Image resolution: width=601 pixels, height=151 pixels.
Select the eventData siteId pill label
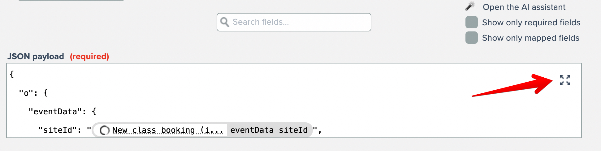click(x=269, y=130)
